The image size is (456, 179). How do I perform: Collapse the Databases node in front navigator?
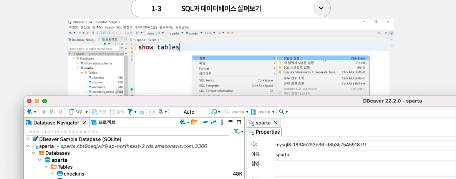point(34,153)
